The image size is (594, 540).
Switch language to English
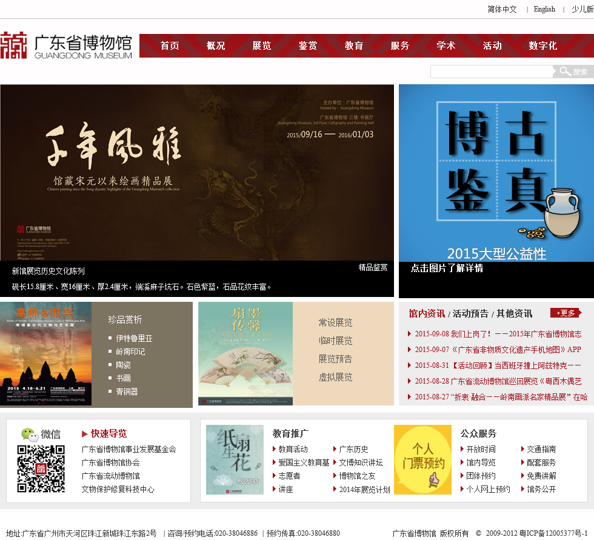(544, 9)
